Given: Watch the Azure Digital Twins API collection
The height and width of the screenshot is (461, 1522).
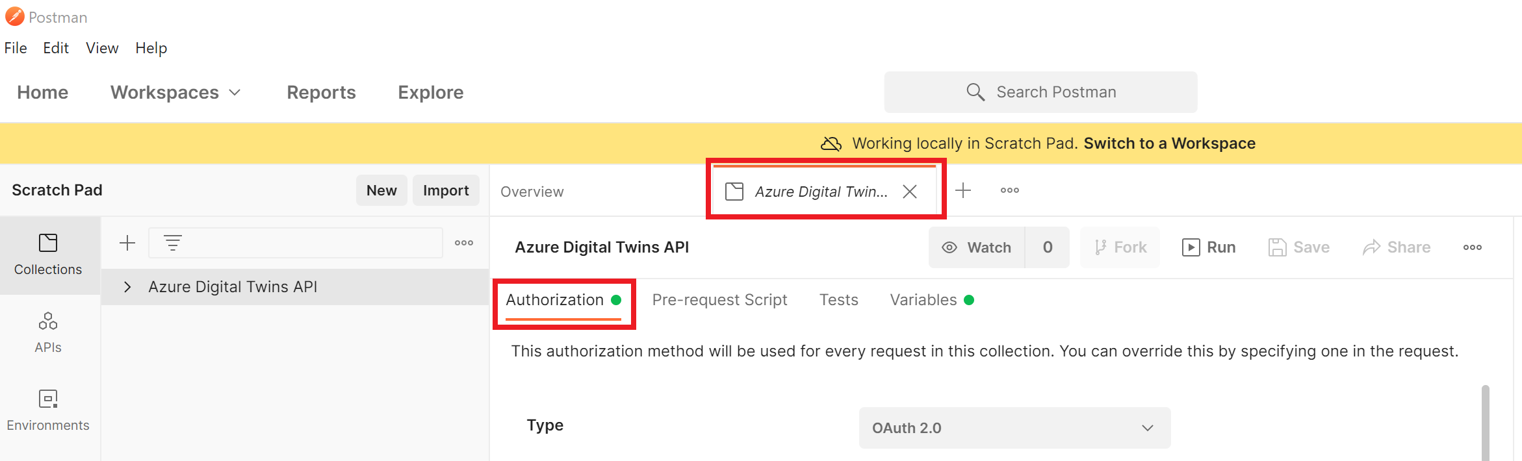Looking at the screenshot, I should coord(977,247).
